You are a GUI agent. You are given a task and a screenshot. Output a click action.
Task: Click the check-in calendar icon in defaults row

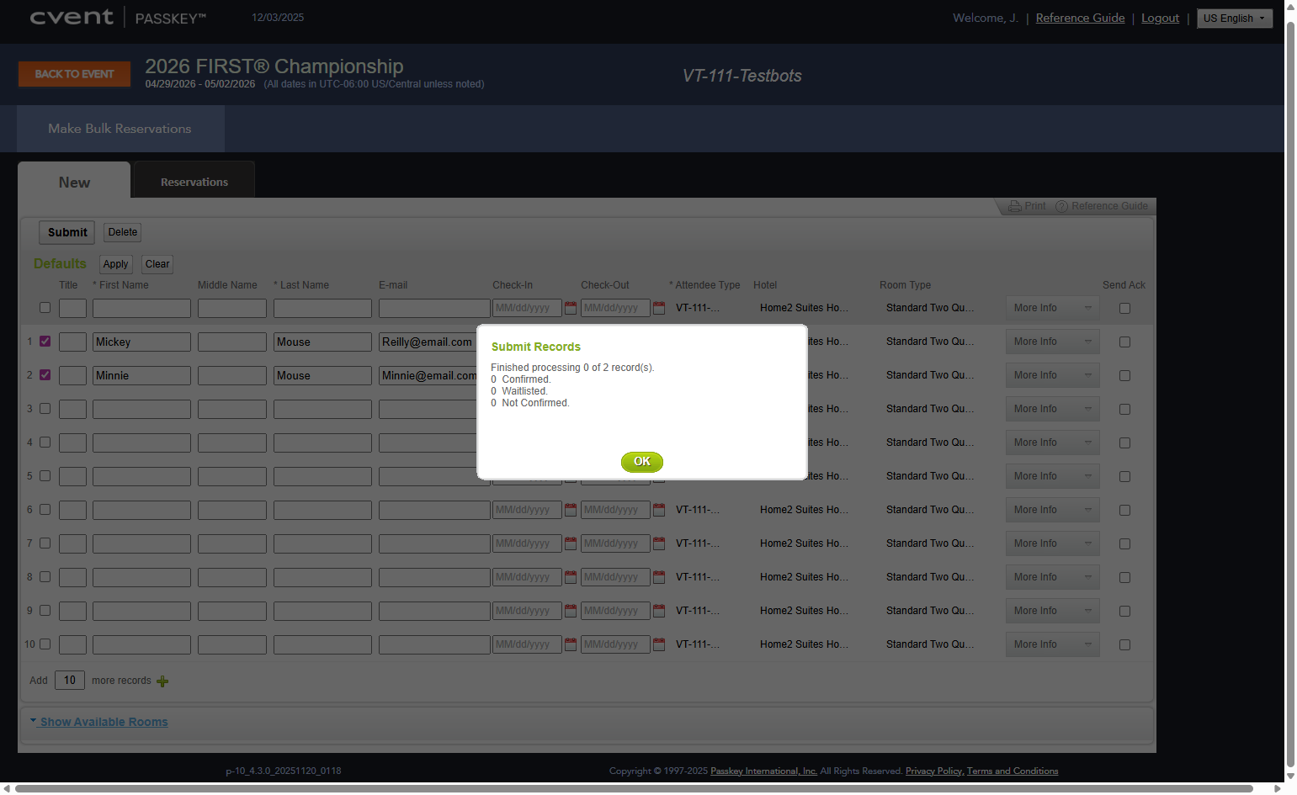[571, 308]
